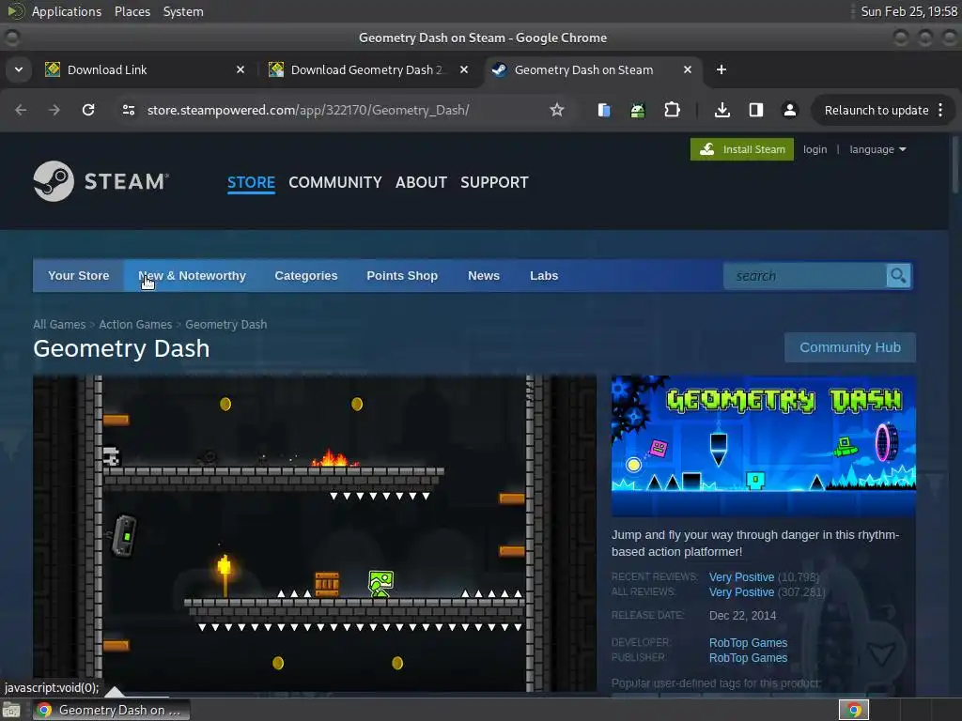The image size is (962, 721).
Task: Open all reviews Very Positive link
Action: point(742,592)
